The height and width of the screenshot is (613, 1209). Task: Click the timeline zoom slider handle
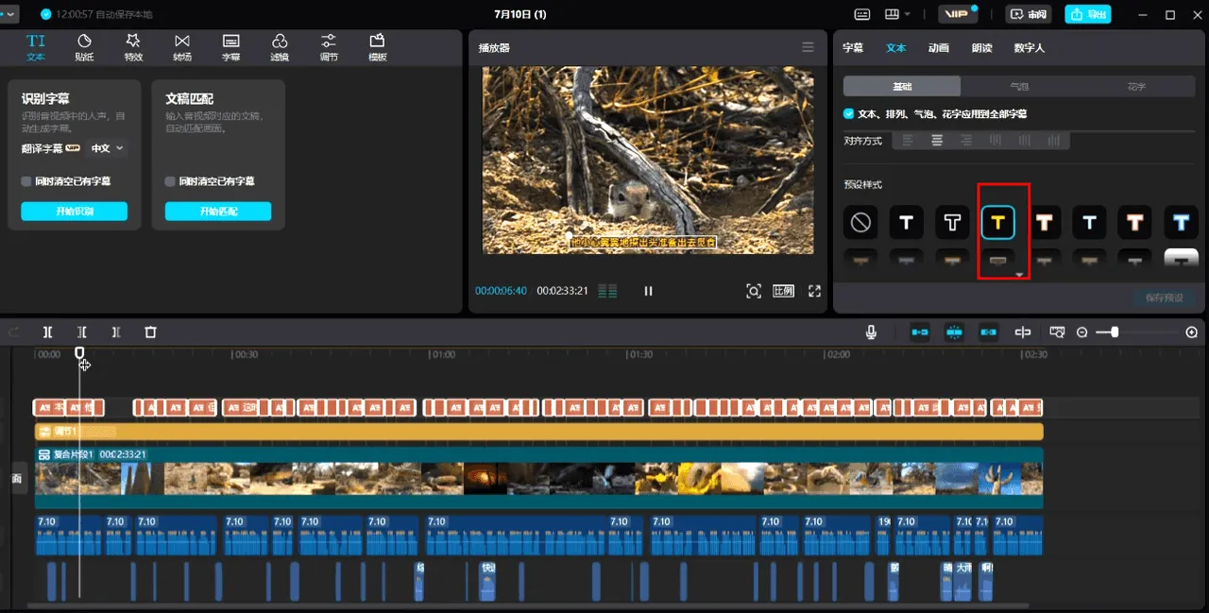[x=1115, y=332]
